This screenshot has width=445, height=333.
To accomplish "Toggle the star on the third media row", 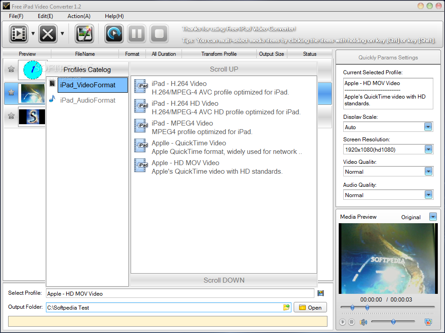I will (11, 116).
